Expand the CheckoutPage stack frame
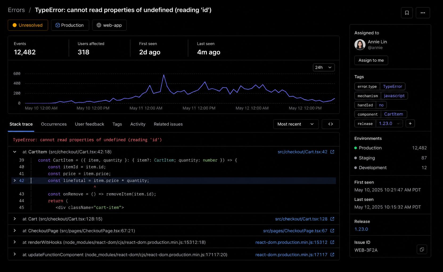The width and height of the screenshot is (443, 272). (x=15, y=231)
